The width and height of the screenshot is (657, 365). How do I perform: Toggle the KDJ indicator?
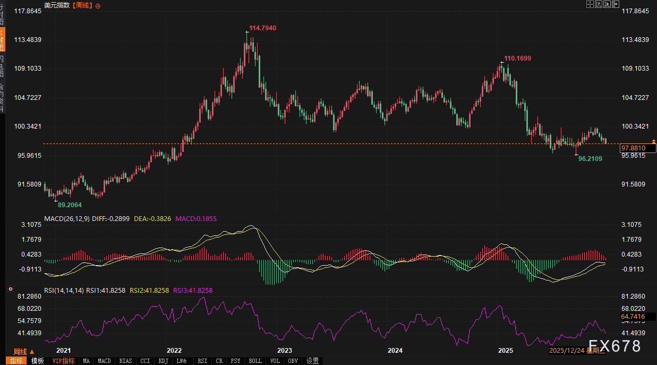click(163, 361)
